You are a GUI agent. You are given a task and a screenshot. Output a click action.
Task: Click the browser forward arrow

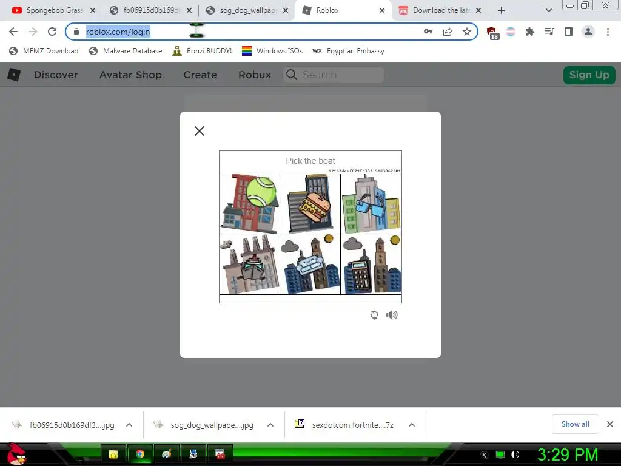(x=33, y=32)
